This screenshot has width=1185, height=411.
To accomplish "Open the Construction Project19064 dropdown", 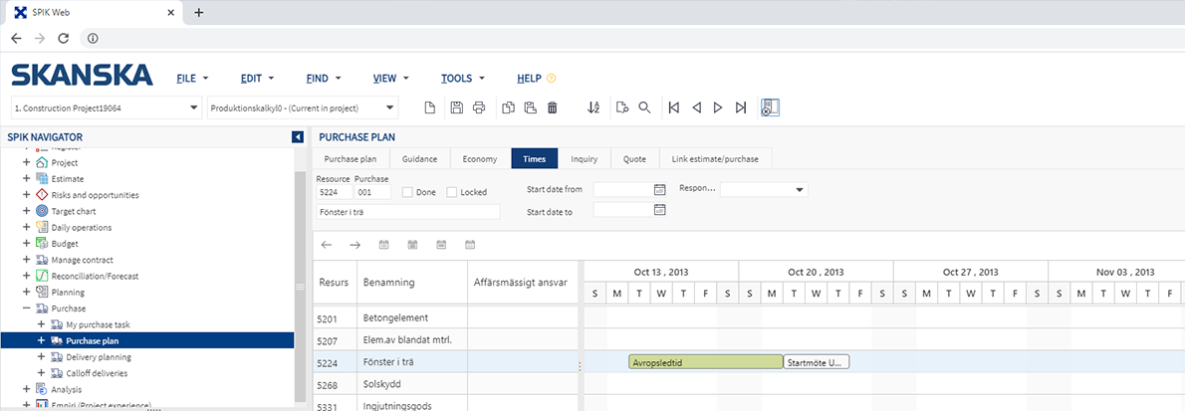I will click(194, 108).
